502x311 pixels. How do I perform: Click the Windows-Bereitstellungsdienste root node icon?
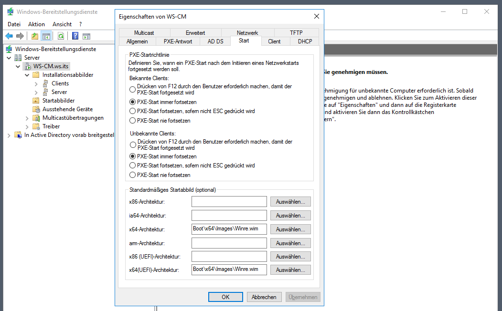pos(9,49)
